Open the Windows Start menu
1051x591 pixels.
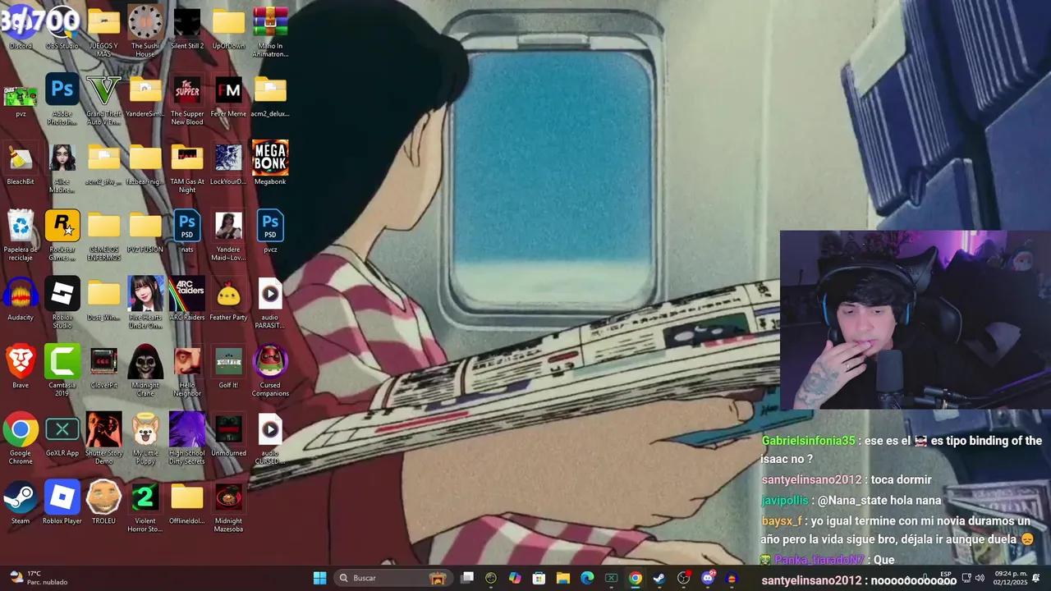[319, 578]
